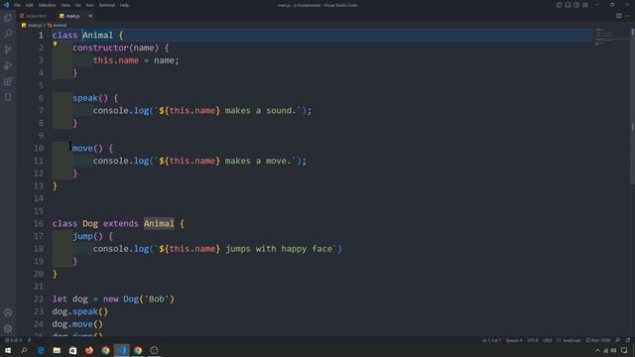Click 'constructor' on line 2
The width and height of the screenshot is (635, 357).
pyautogui.click(x=101, y=48)
